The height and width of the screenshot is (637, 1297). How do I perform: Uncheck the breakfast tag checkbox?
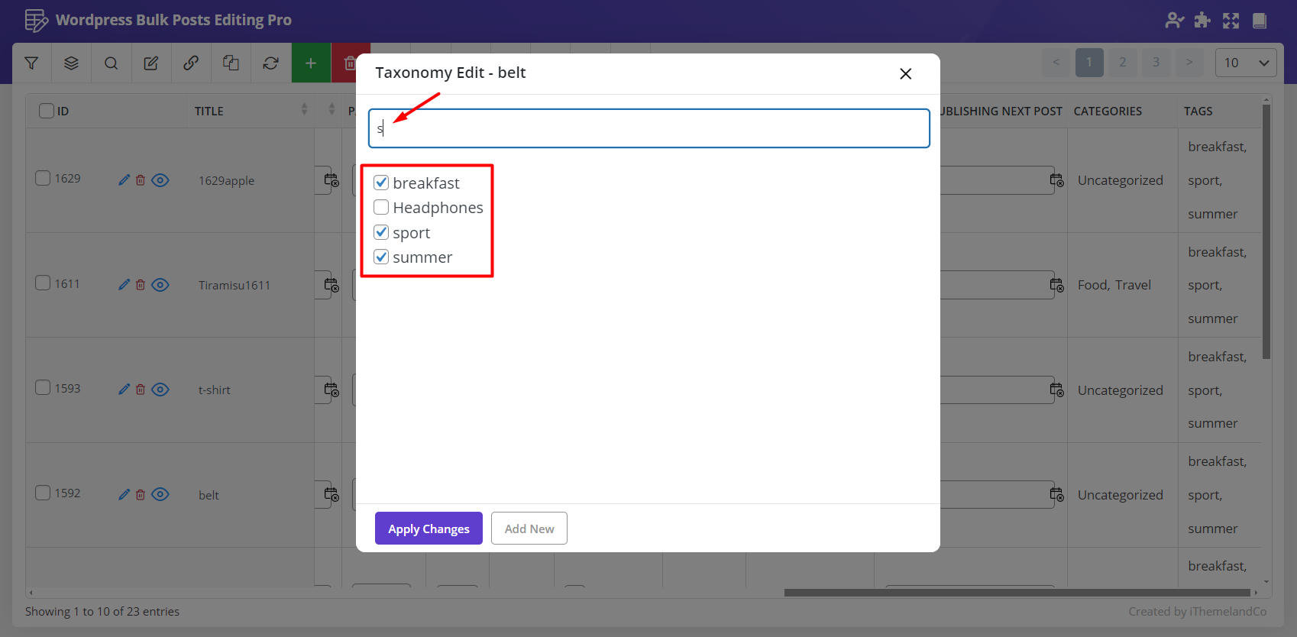tap(381, 183)
